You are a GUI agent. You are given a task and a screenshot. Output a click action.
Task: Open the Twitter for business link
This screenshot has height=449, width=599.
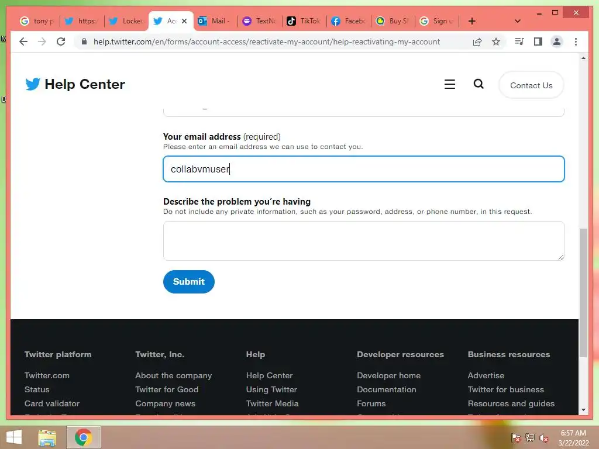point(506,389)
